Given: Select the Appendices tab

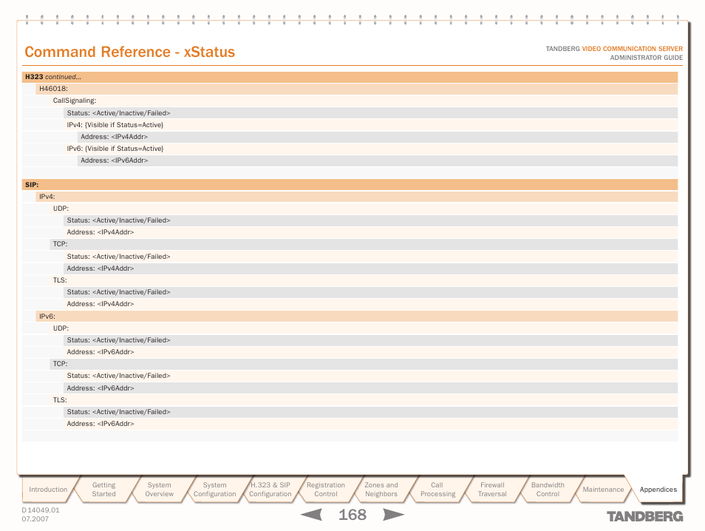Looking at the screenshot, I should pos(658,489).
